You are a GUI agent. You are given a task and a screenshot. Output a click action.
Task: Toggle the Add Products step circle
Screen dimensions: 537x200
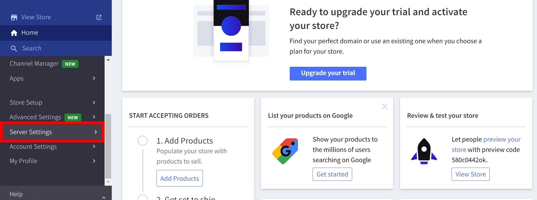(x=143, y=141)
